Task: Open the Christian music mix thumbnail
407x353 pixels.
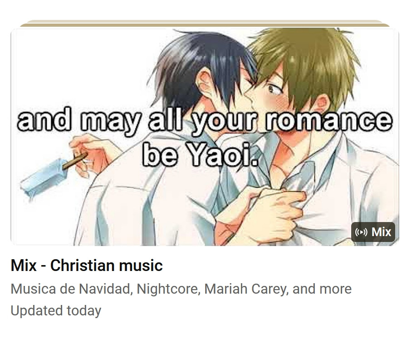Action: tap(205, 136)
